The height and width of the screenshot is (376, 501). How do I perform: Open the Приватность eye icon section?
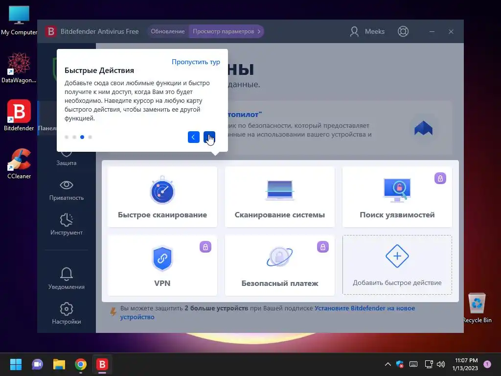(x=67, y=185)
